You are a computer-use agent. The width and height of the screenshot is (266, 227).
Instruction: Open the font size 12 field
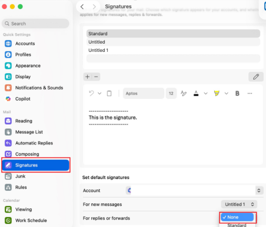[x=171, y=93]
